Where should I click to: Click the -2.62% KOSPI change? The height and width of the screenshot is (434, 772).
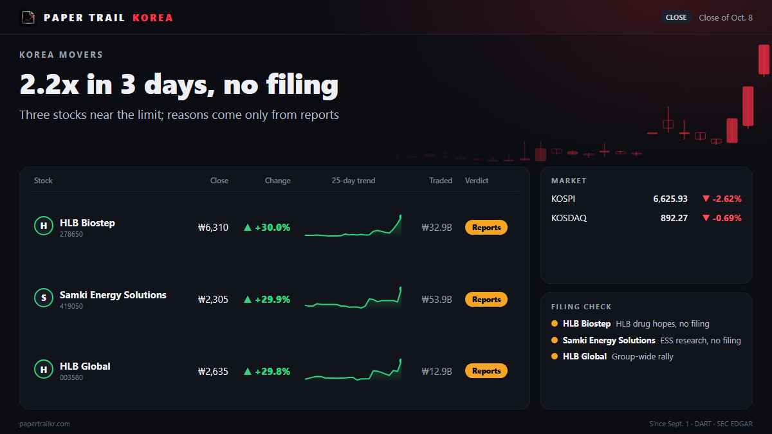(x=728, y=199)
